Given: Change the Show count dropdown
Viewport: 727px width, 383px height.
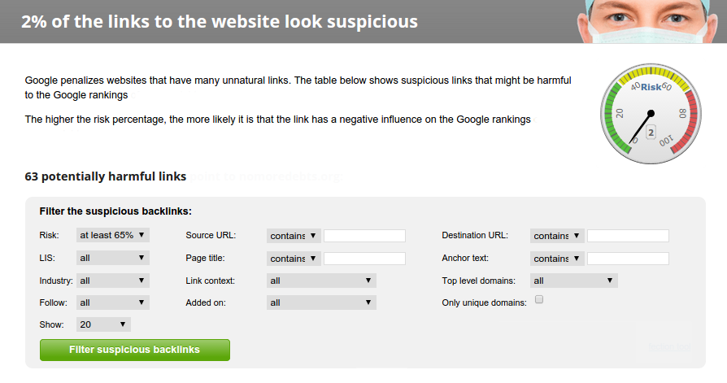Looking at the screenshot, I should click(103, 324).
